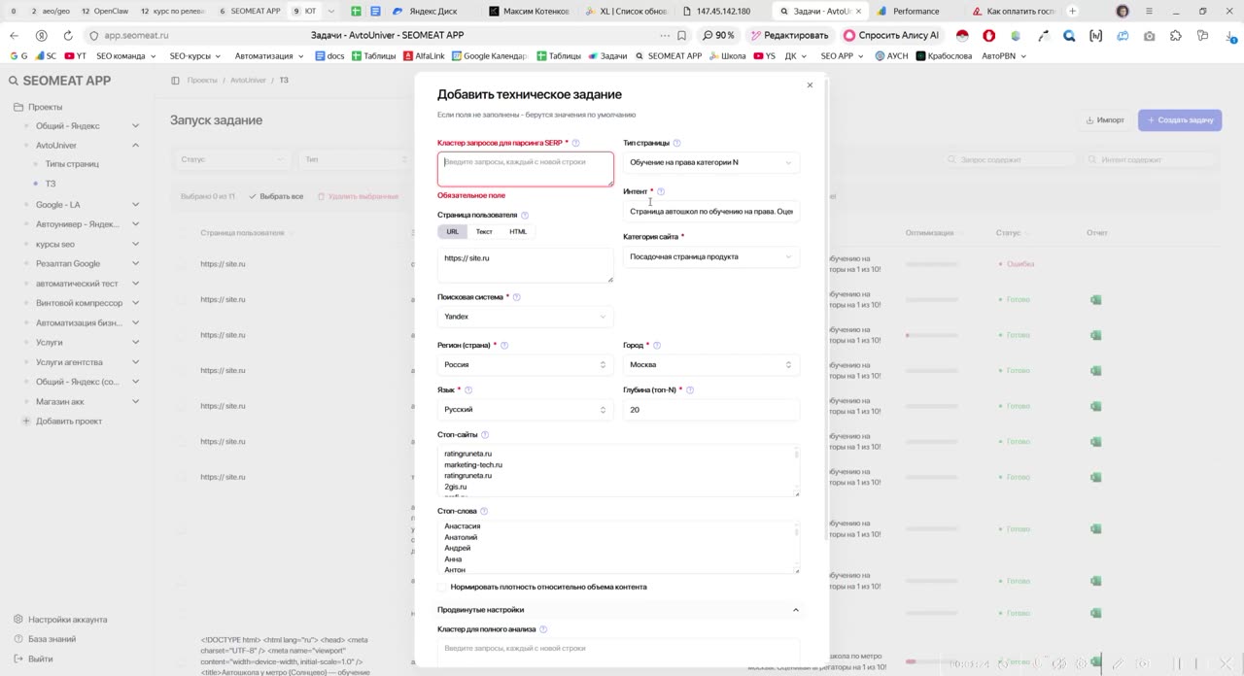This screenshot has height=676, width=1244.
Task: Click the Интент text field
Action: [x=711, y=211]
